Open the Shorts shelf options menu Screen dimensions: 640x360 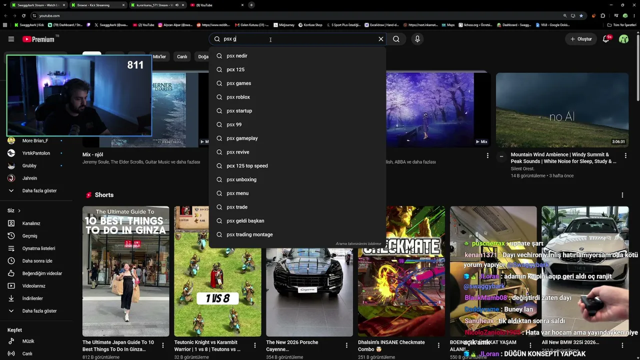tap(622, 195)
